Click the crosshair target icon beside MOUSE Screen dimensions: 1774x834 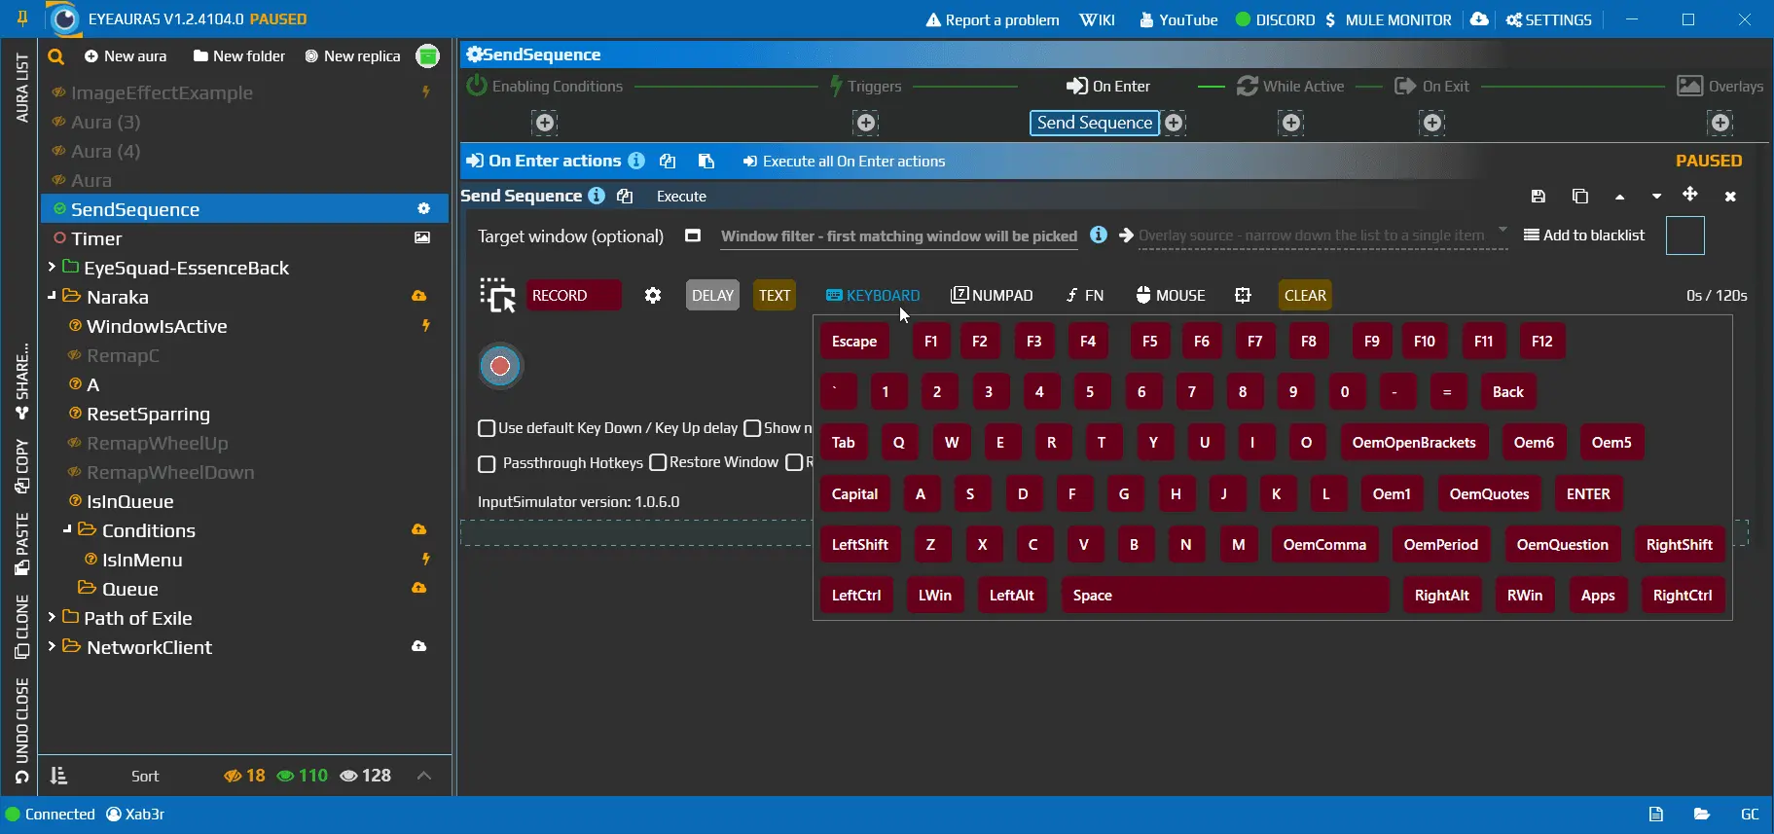point(1243,295)
